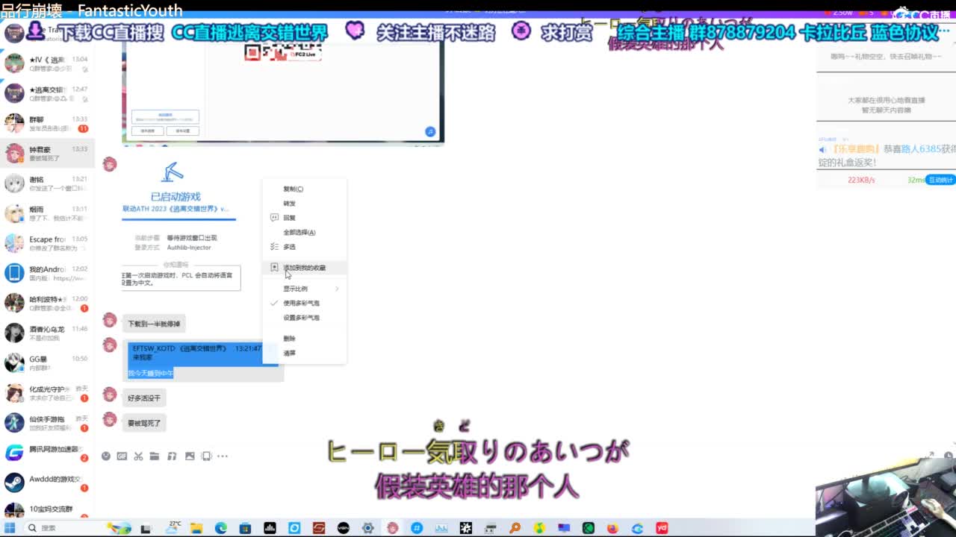This screenshot has width=956, height=537.
Task: Click the orange magnifier app on taskbar
Action: tap(515, 528)
